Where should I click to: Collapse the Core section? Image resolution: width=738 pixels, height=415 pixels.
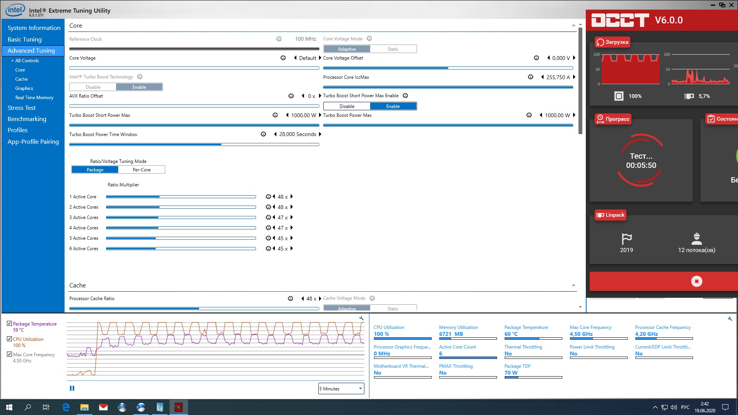click(573, 26)
